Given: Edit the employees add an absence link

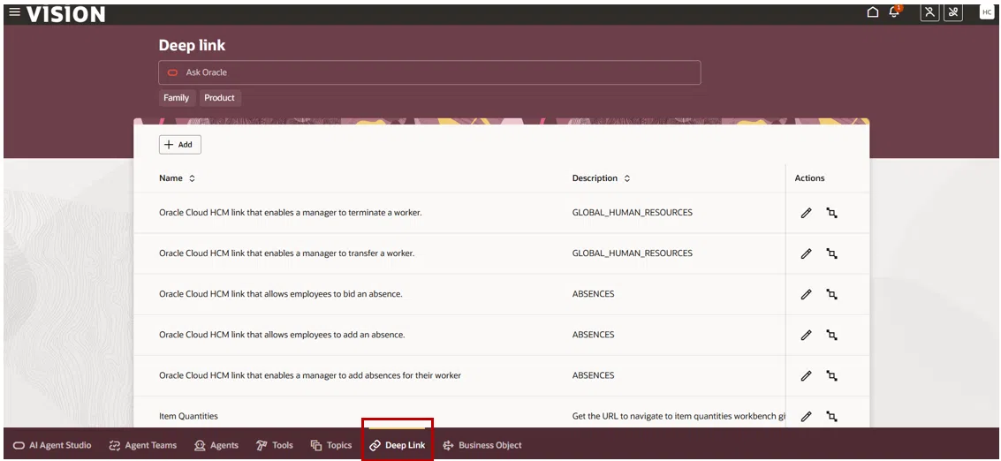Looking at the screenshot, I should pyautogui.click(x=807, y=336).
